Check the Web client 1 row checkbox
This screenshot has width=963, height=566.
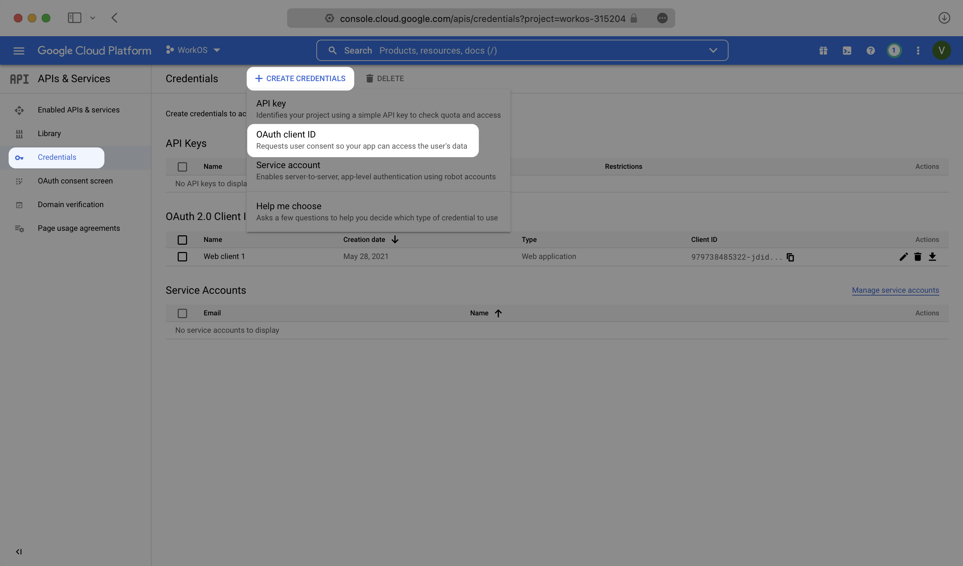pos(182,257)
